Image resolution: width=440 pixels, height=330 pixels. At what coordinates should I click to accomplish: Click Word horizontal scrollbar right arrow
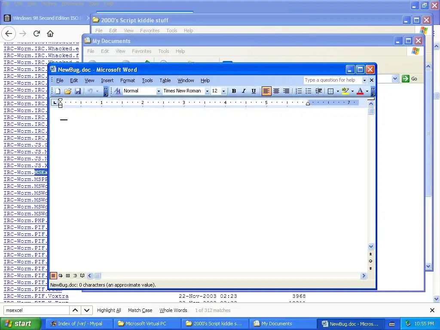click(x=364, y=275)
